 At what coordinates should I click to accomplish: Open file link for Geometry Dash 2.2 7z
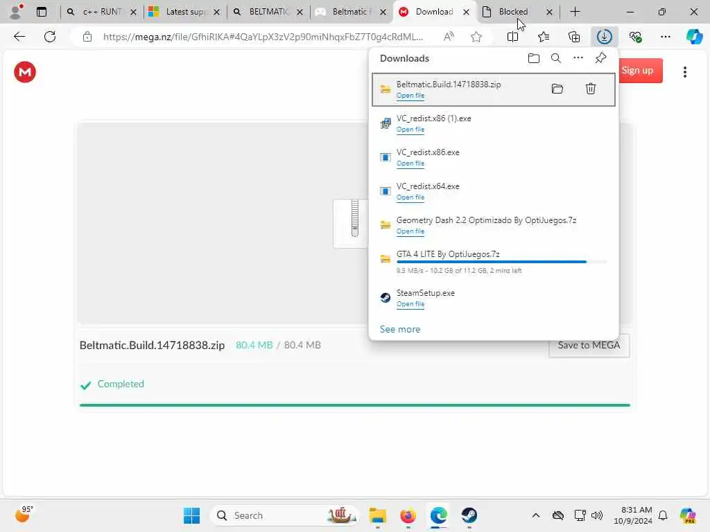tap(410, 231)
